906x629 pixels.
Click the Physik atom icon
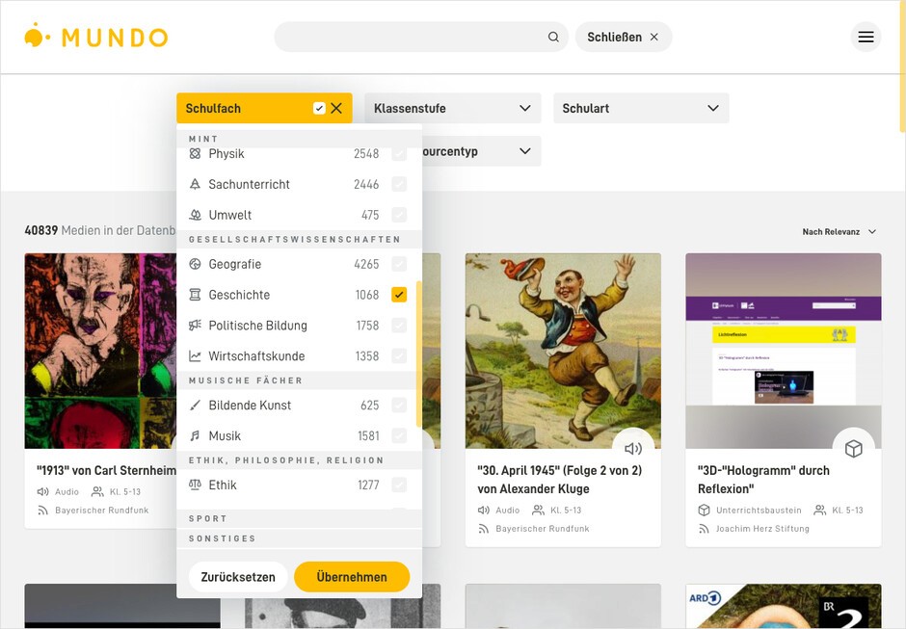[x=196, y=154]
